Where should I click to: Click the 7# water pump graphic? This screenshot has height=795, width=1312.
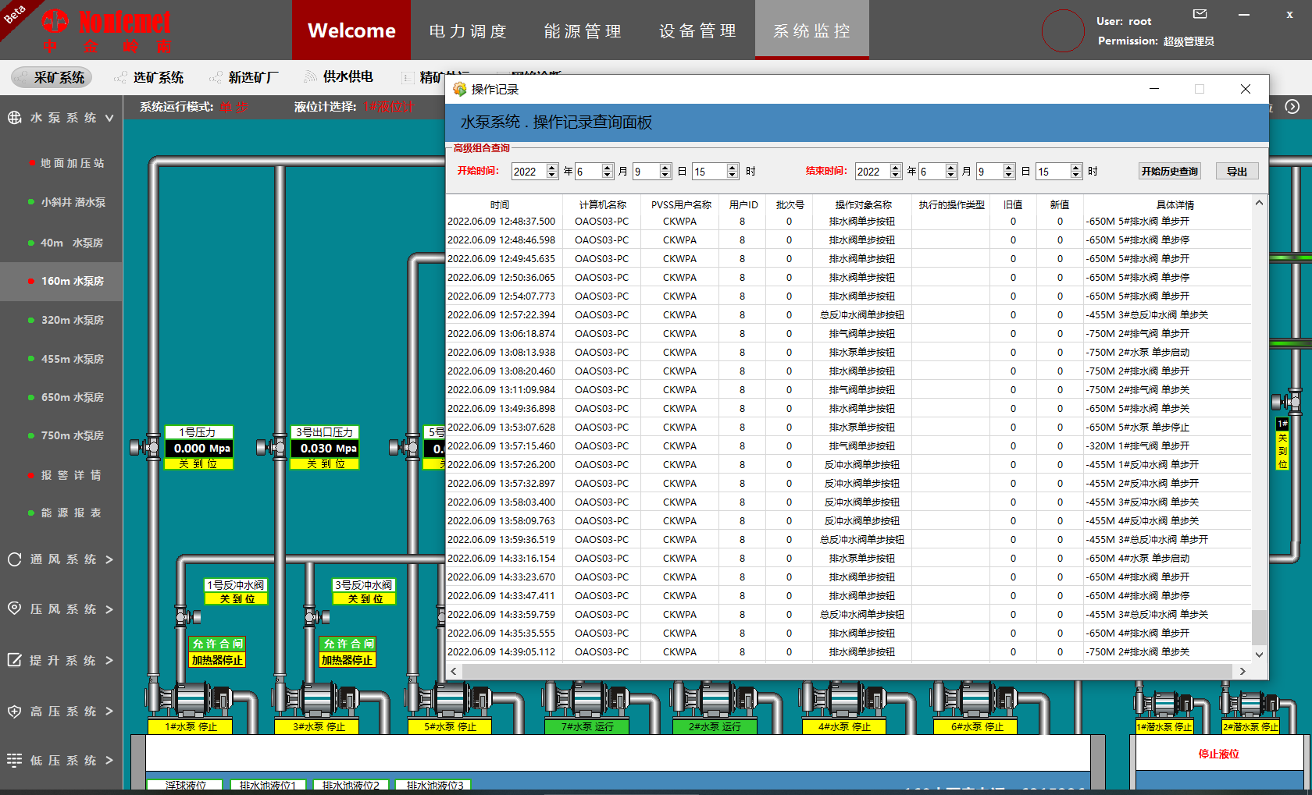586,699
